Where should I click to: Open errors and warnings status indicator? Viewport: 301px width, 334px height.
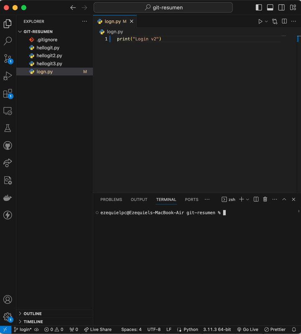pyautogui.click(x=54, y=329)
